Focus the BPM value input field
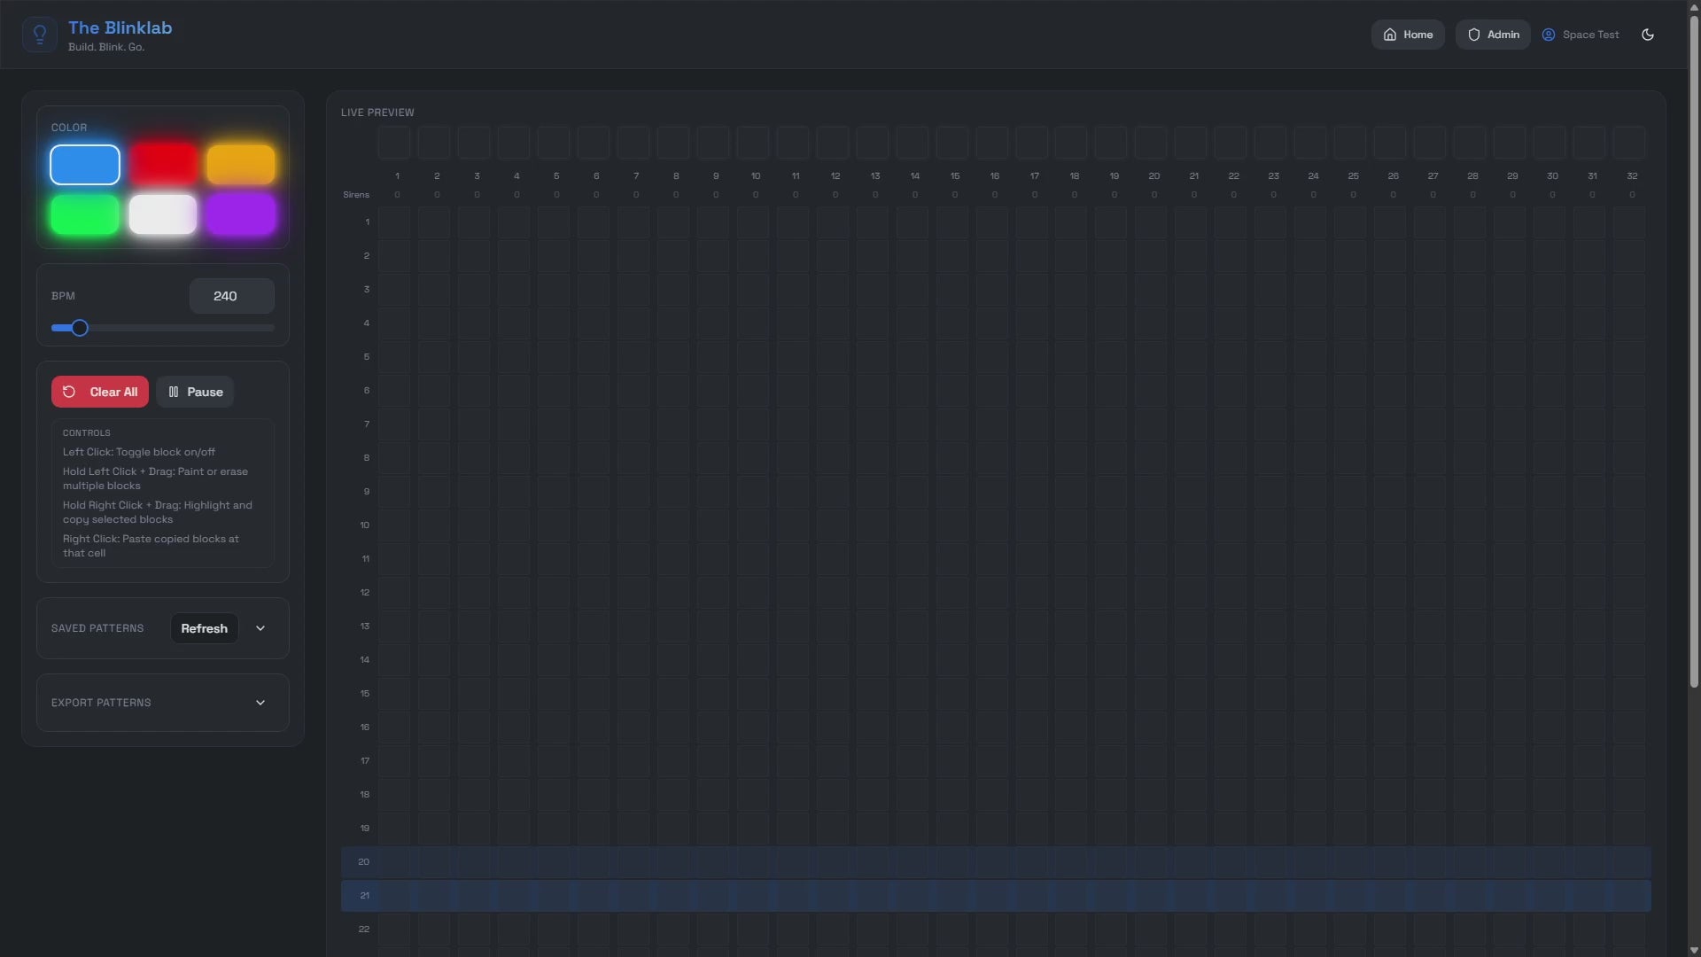 pyautogui.click(x=231, y=296)
